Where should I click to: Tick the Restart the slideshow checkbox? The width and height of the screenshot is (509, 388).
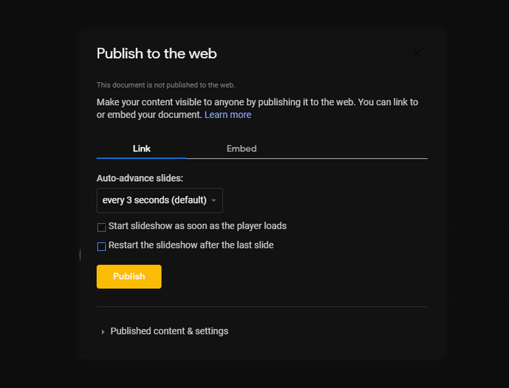102,246
